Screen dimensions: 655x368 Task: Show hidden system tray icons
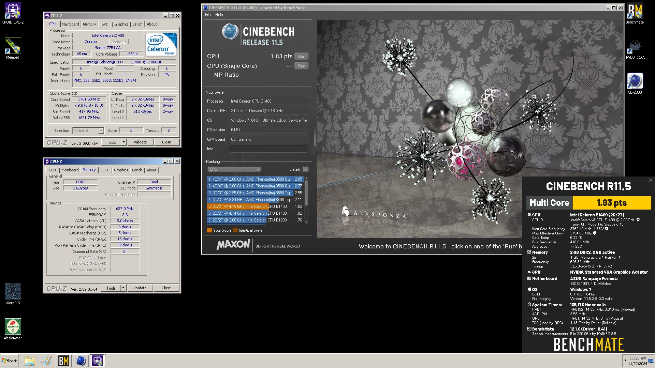pyautogui.click(x=625, y=361)
